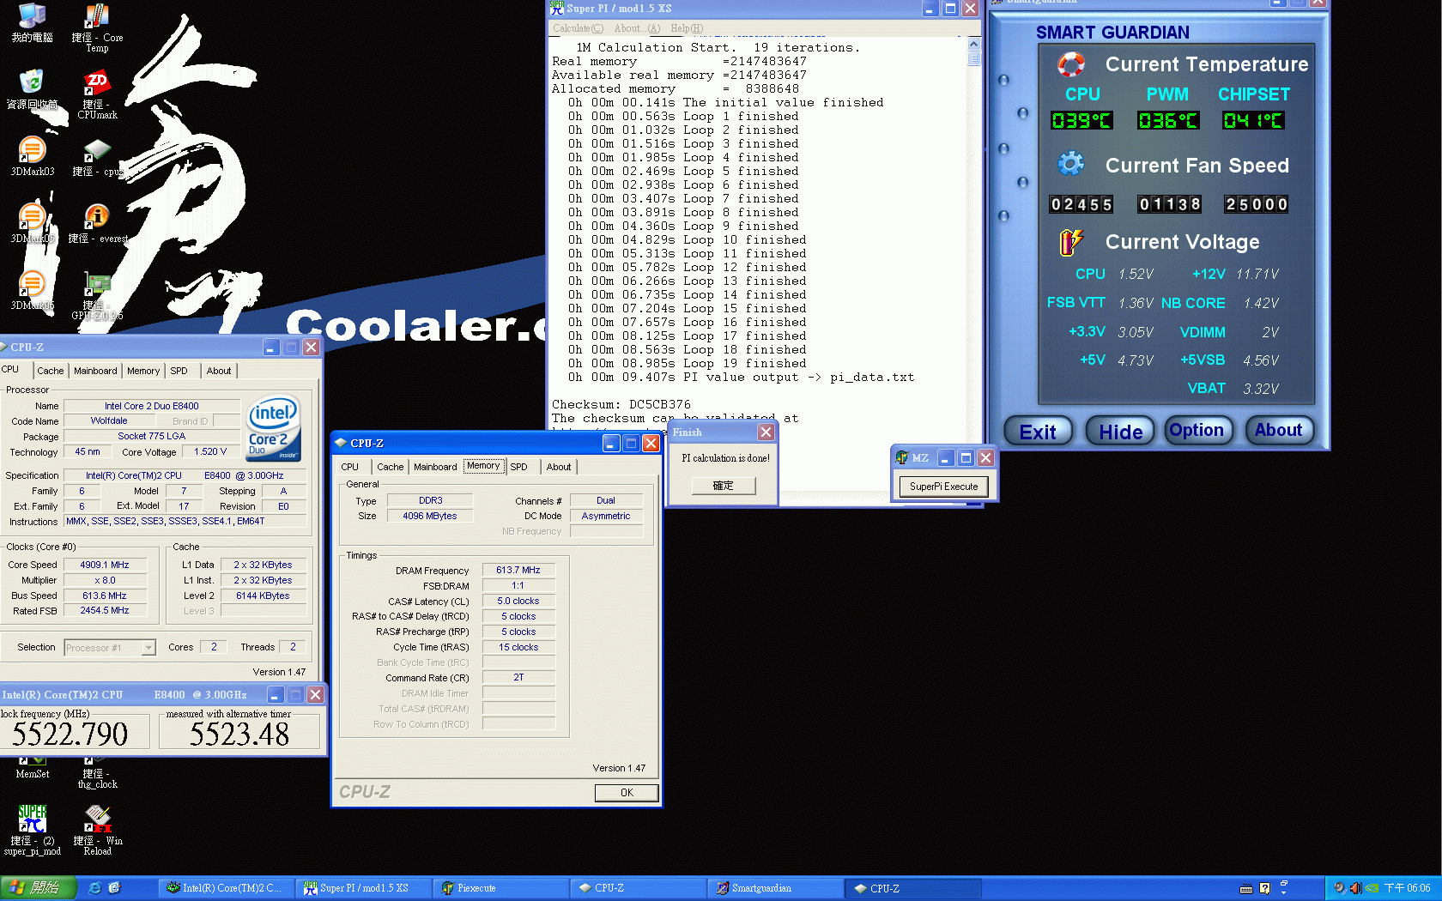This screenshot has height=901, width=1442.
Task: Open Memory tab in back CPU-Z window
Action: click(x=143, y=371)
